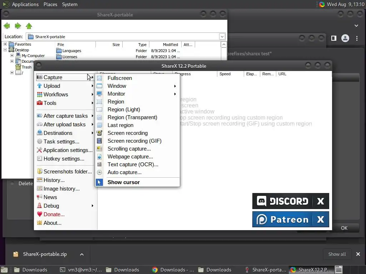366x274 pixels.
Task: Click the Region (Light) icon
Action: coord(99,110)
